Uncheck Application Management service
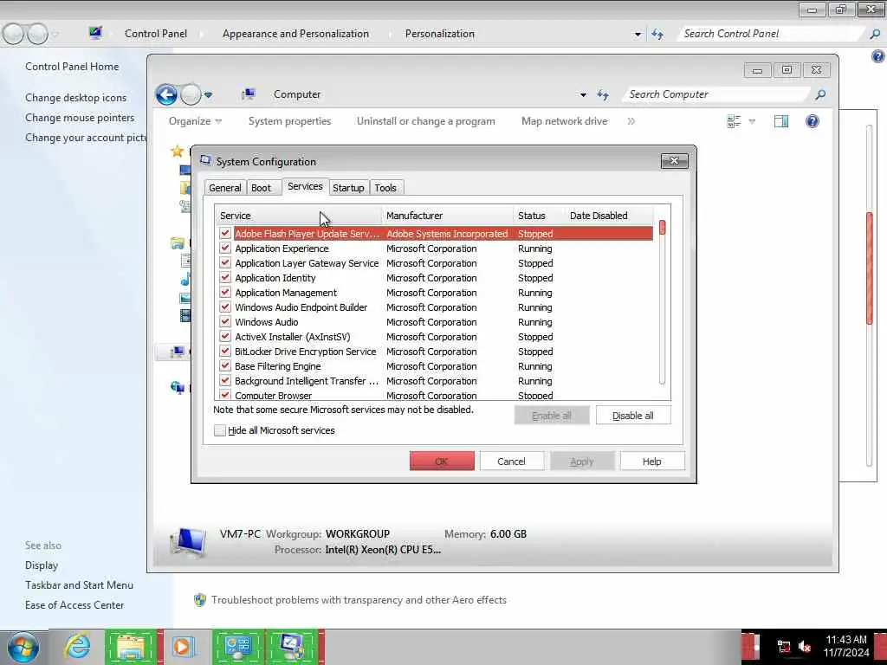887x665 pixels. (x=225, y=293)
